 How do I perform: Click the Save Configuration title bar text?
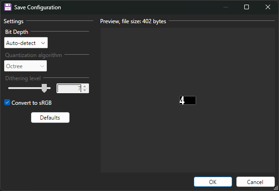tap(38, 7)
